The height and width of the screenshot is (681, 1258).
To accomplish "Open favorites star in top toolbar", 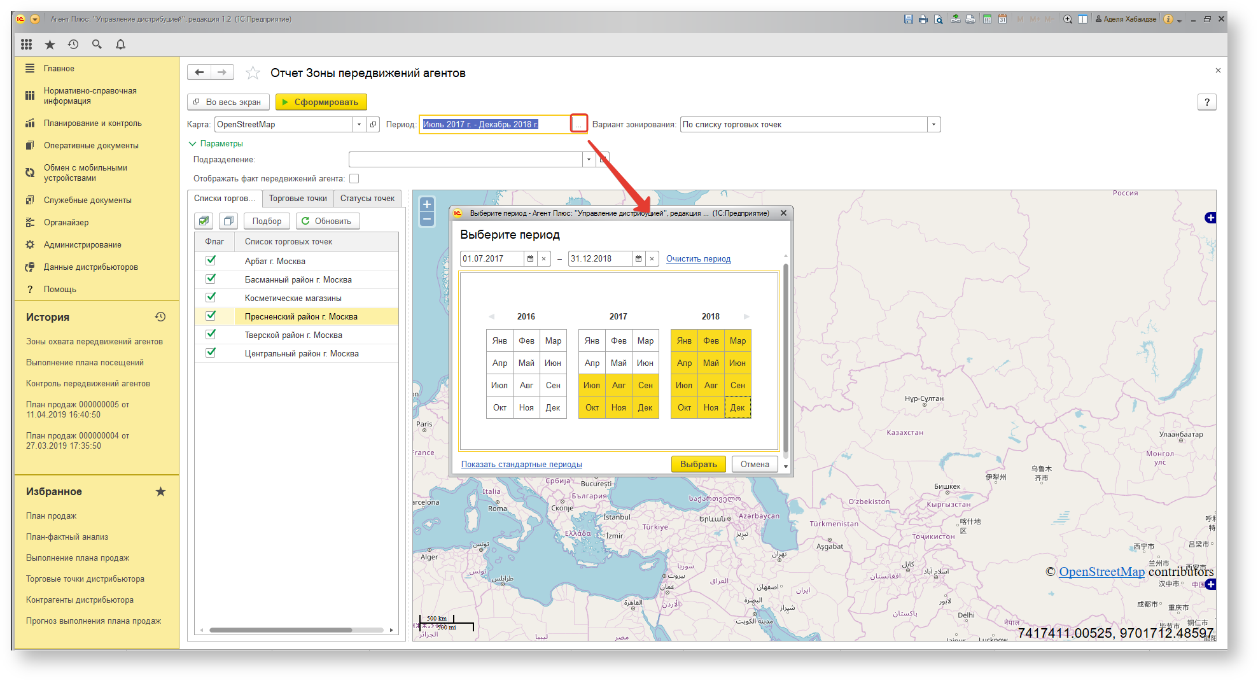I will [50, 44].
